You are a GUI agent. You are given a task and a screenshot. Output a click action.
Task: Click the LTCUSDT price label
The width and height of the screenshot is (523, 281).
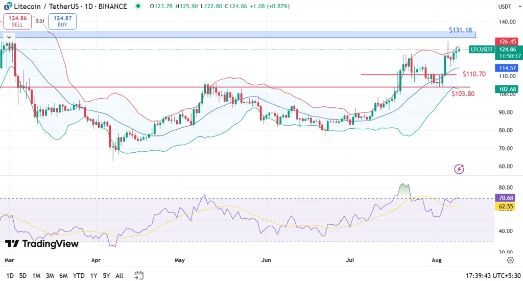pos(481,50)
